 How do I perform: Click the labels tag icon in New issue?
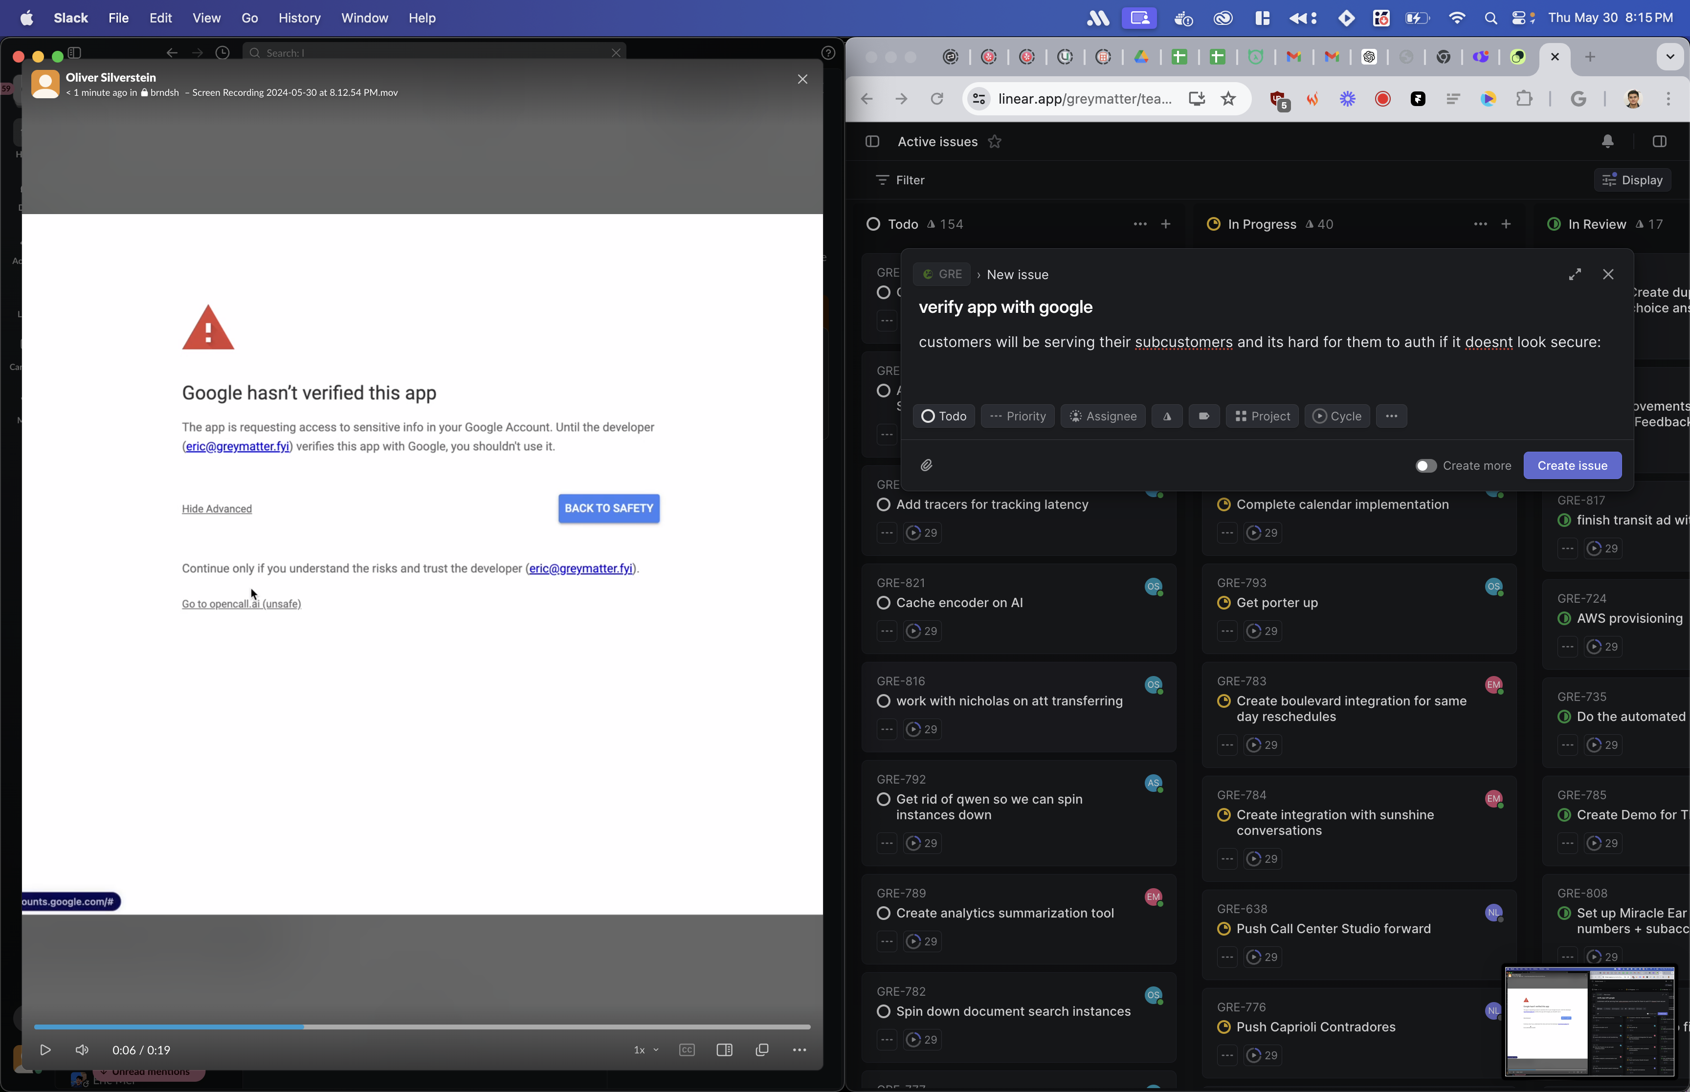click(1203, 416)
